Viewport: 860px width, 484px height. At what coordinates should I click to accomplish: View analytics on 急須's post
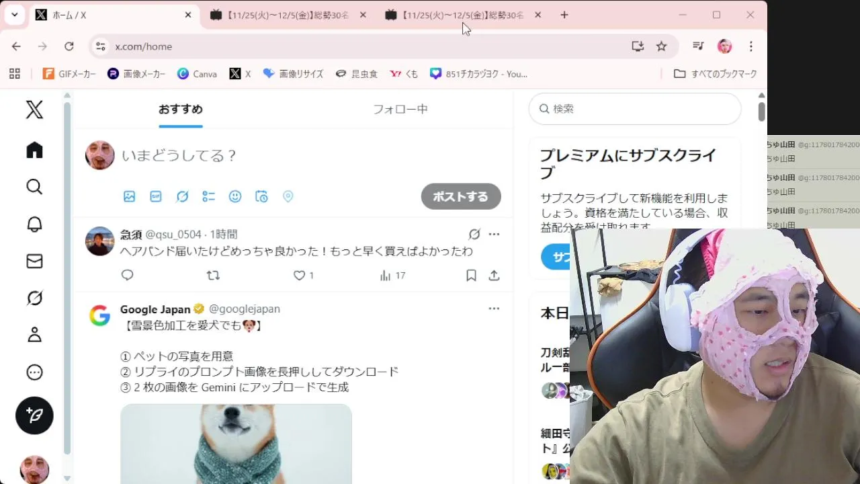392,275
